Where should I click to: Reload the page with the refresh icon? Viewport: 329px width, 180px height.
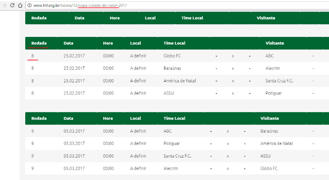click(12, 5)
